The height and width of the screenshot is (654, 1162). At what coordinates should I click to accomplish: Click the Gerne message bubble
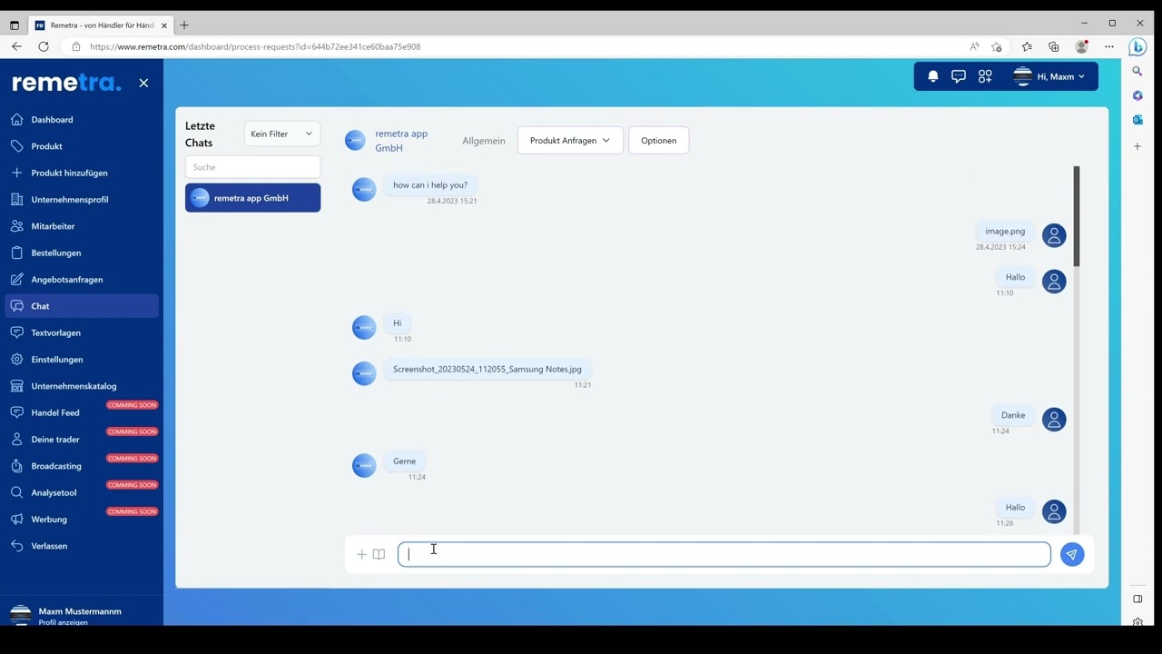[x=404, y=461]
